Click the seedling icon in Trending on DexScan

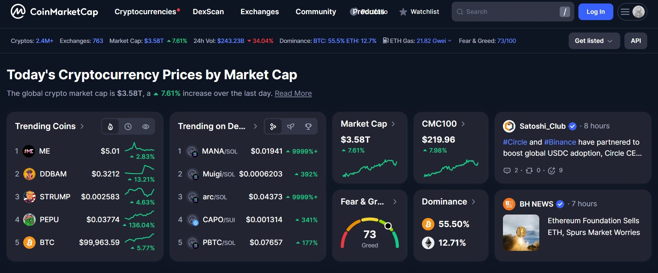click(x=290, y=126)
